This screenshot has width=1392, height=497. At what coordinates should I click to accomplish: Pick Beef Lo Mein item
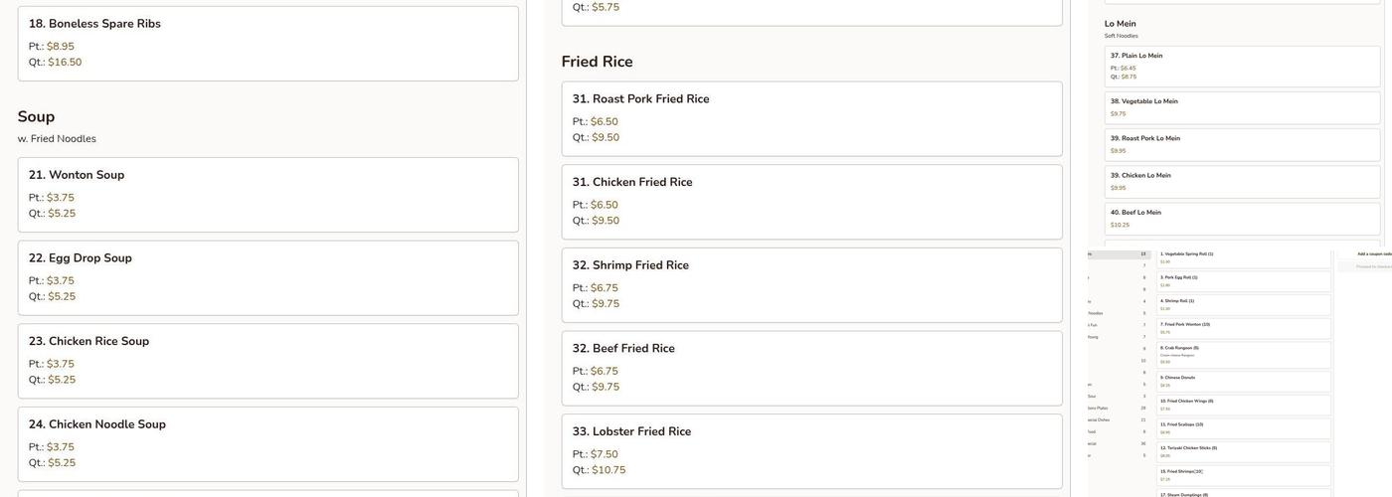tap(1242, 218)
